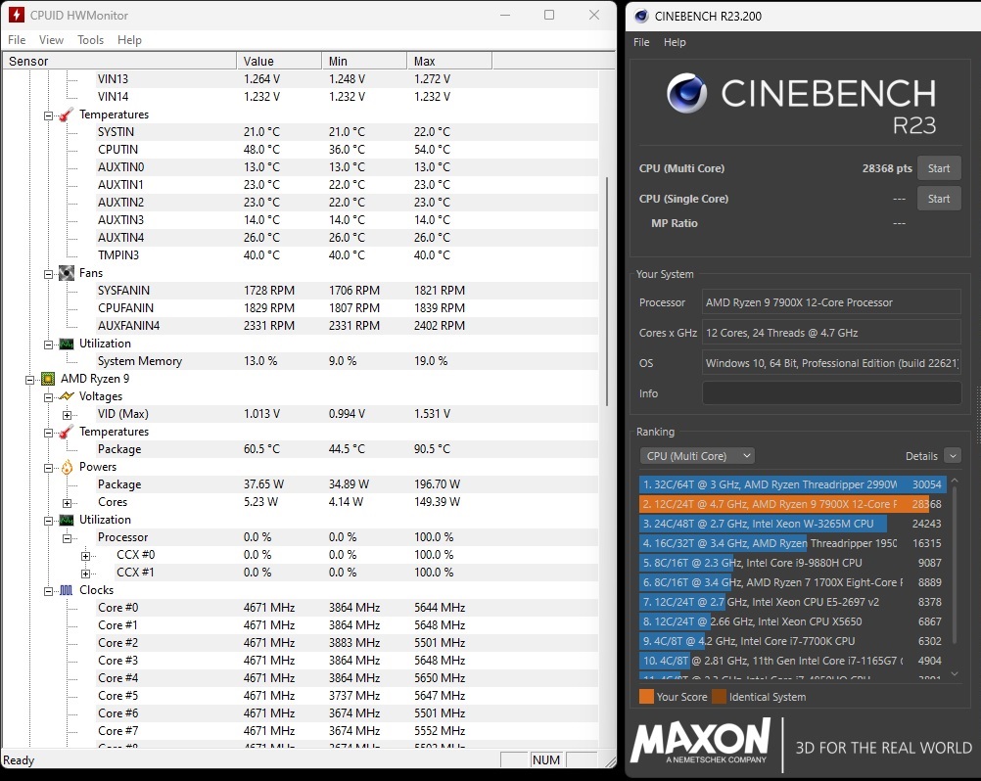Open the CPU (Multi Core) ranking dropdown
The width and height of the screenshot is (981, 781).
pos(697,456)
